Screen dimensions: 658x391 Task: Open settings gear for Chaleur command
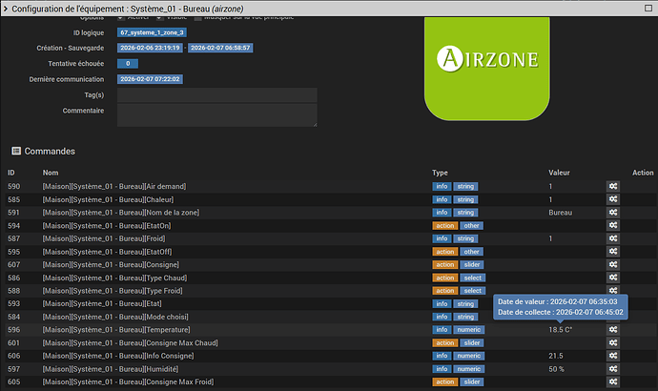(612, 199)
